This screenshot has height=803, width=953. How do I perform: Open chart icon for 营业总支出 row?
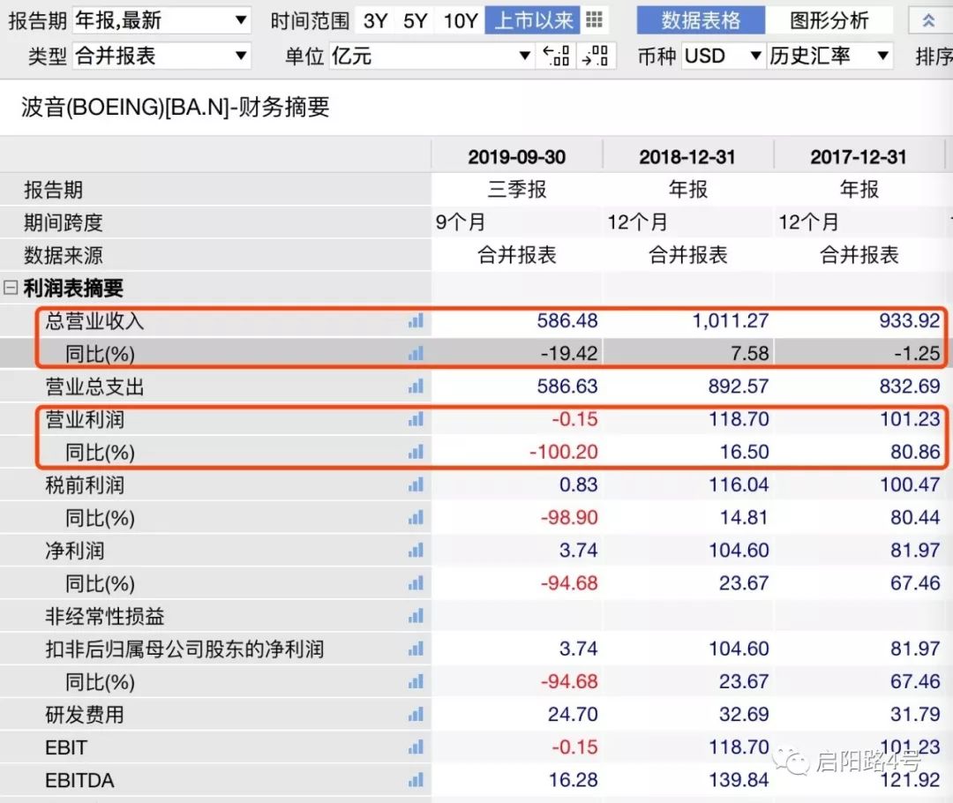point(416,386)
